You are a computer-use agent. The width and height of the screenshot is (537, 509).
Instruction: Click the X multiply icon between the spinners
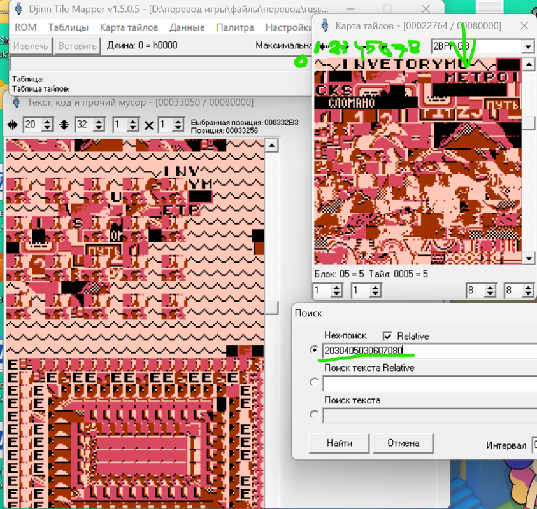click(x=148, y=125)
